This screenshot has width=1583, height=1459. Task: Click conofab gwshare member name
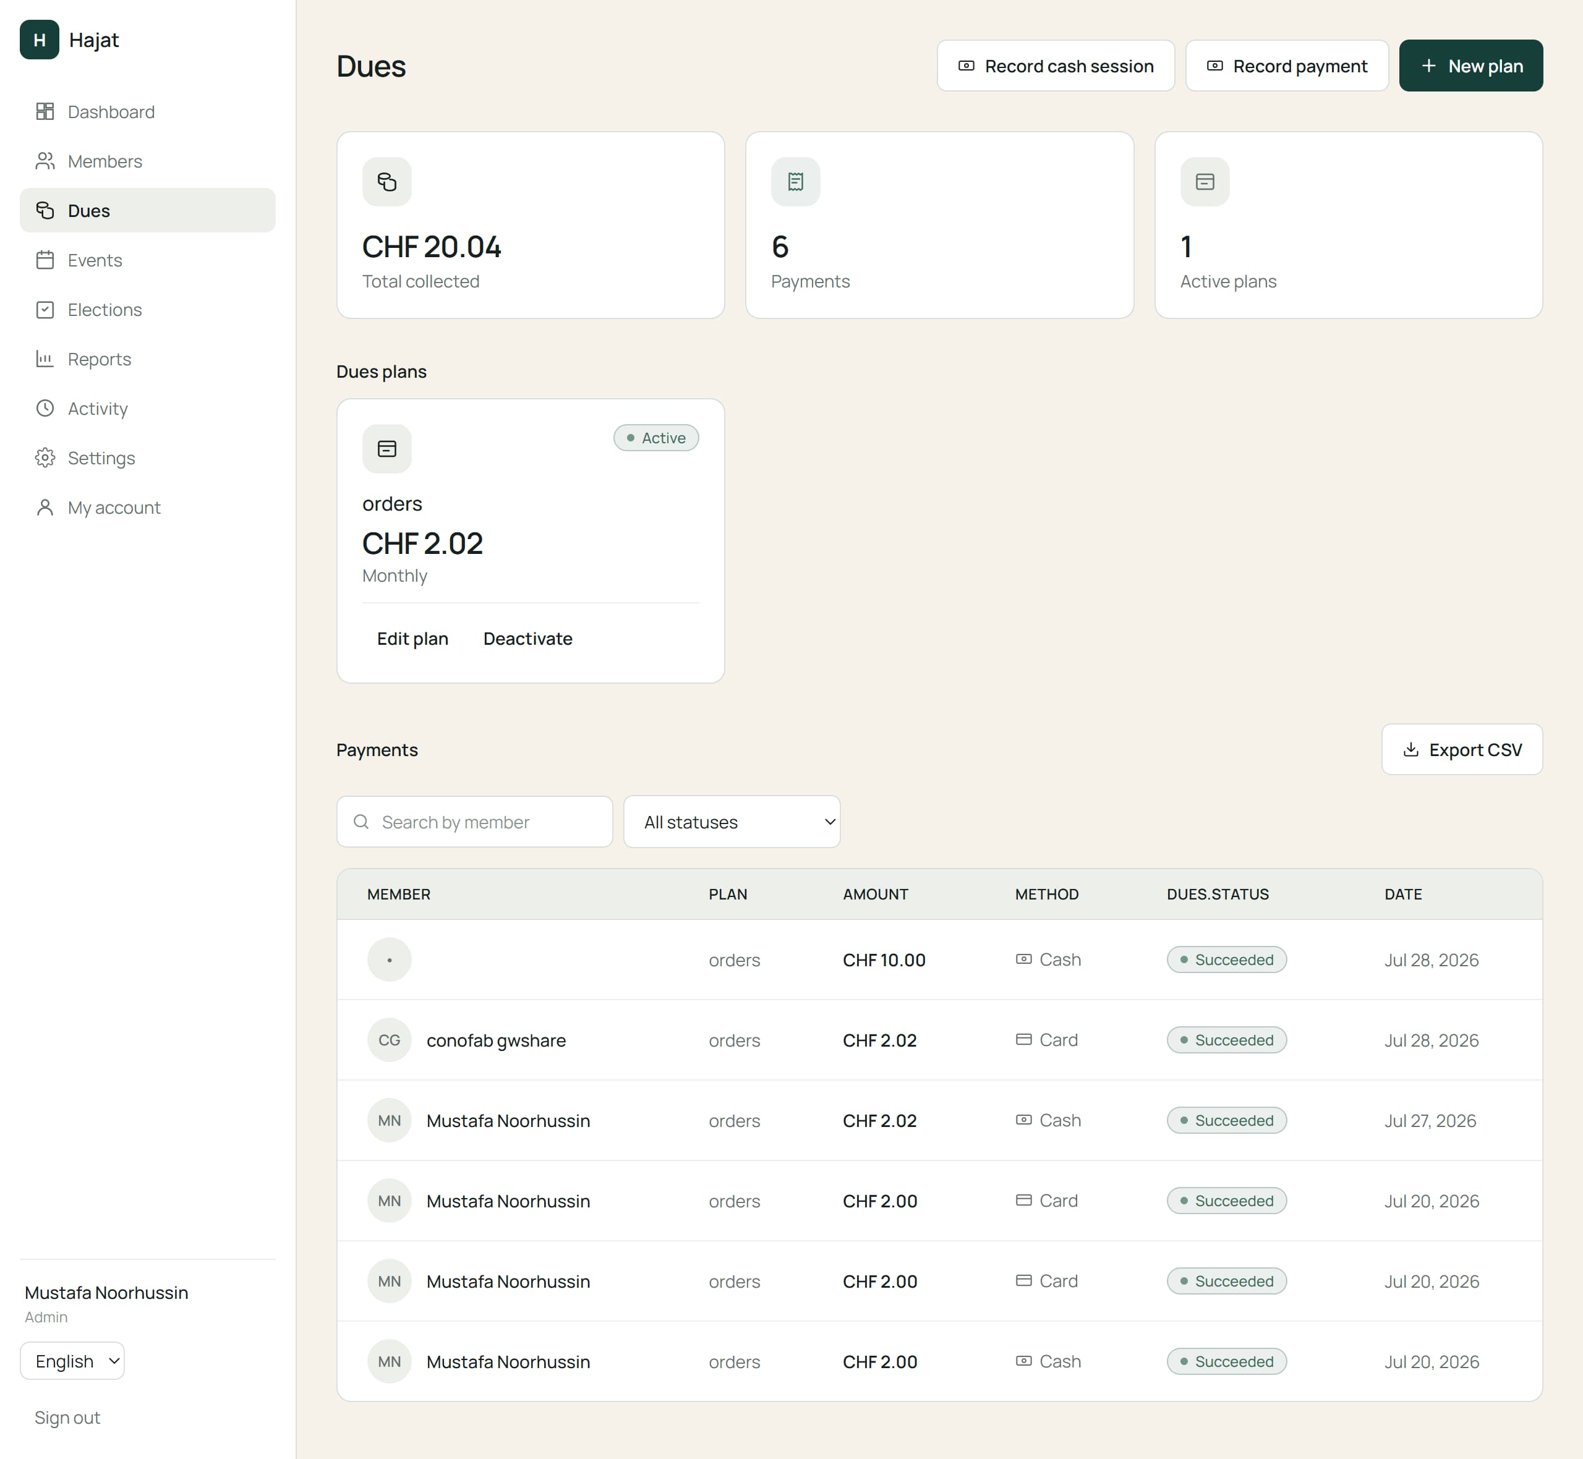496,1040
